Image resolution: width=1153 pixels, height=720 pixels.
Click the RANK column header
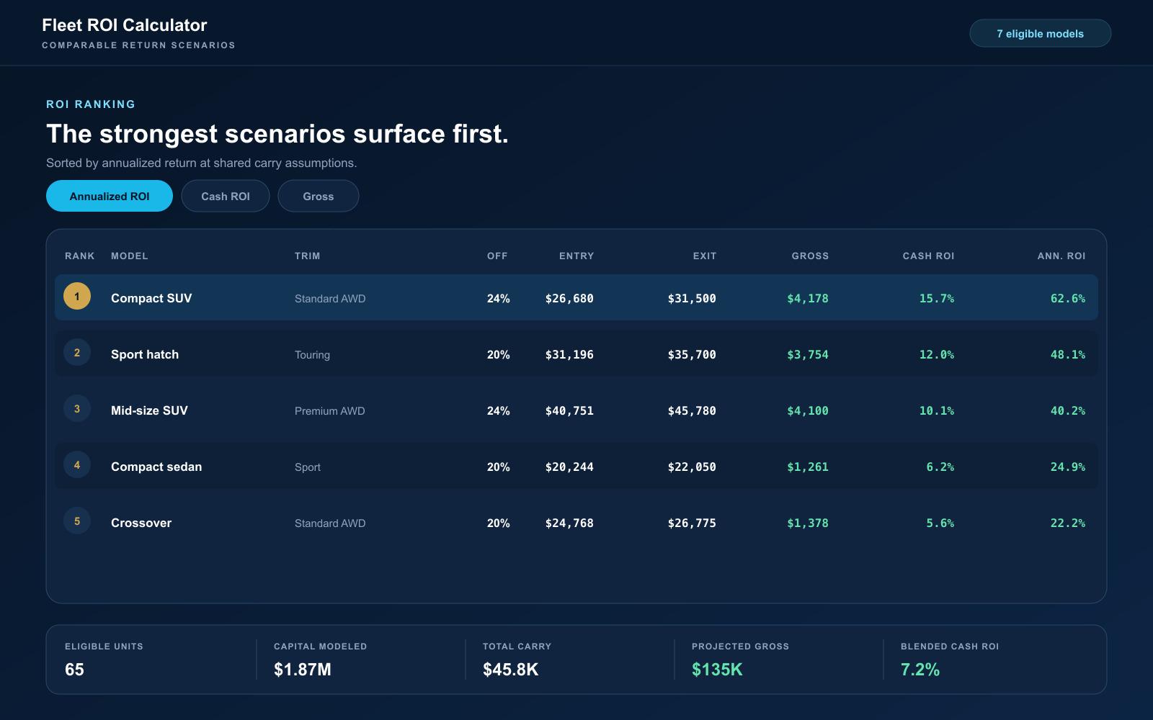tap(80, 256)
